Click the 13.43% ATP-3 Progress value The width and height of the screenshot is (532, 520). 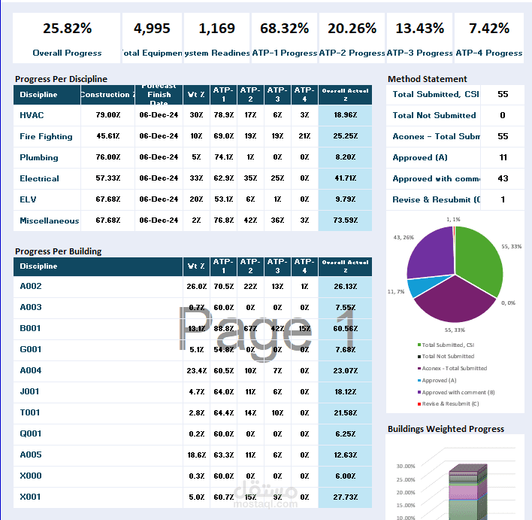(420, 29)
